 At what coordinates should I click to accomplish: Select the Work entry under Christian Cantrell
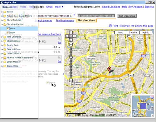click(x=19, y=33)
